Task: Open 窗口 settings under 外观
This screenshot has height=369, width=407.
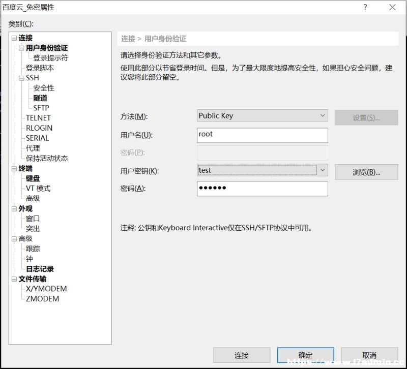Action: point(33,219)
